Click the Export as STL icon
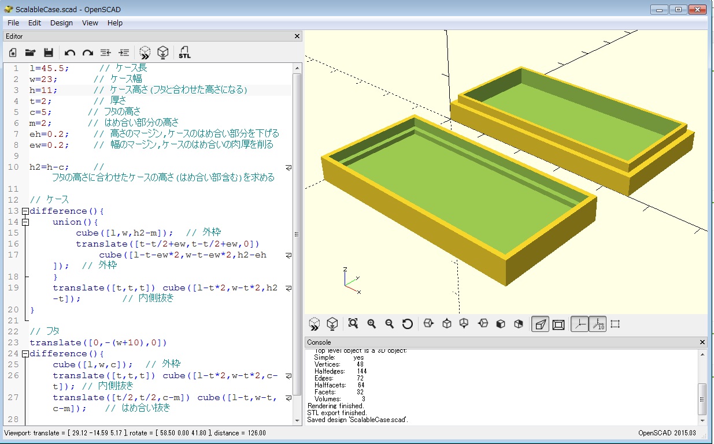The image size is (714, 444). tap(184, 53)
